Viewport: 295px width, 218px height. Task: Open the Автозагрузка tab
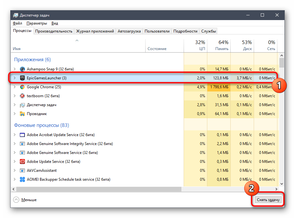[x=129, y=31]
